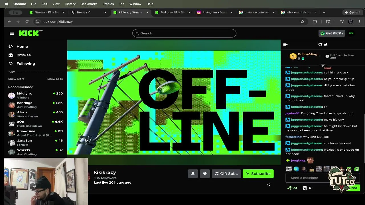Viewport: 365px width, 205px height.
Task: Click the offline stream banner
Action: coord(174,102)
